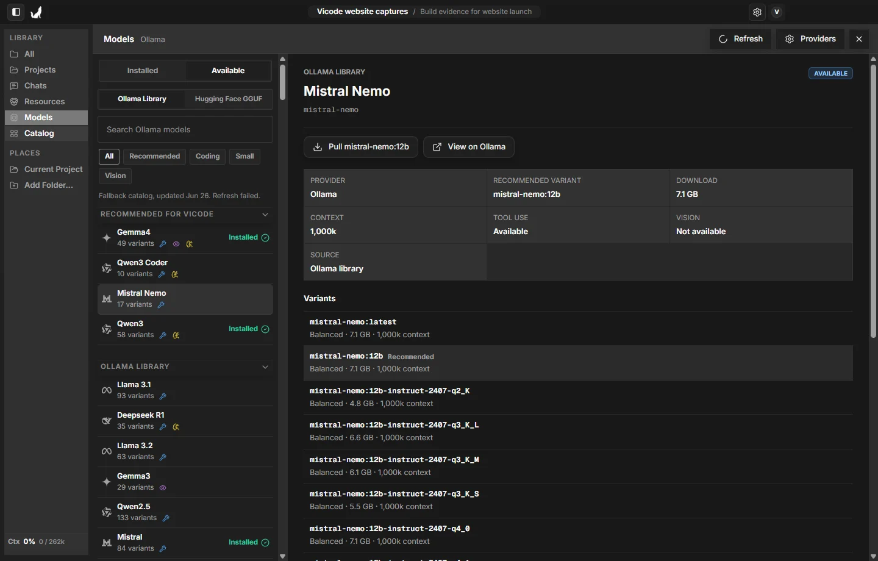Toggle the Recommended filter chip
The height and width of the screenshot is (561, 878).
pyautogui.click(x=155, y=156)
